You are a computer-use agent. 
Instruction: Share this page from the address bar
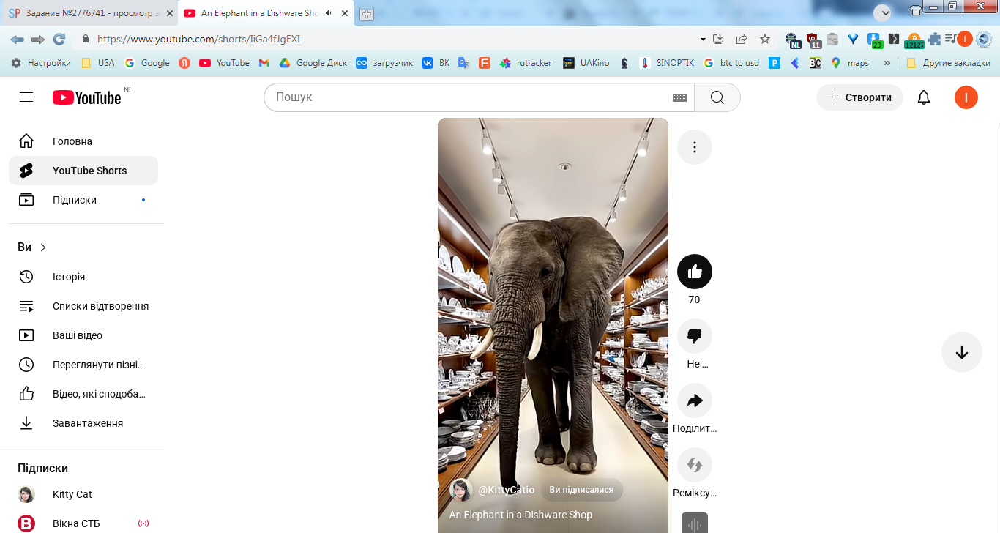tap(742, 39)
